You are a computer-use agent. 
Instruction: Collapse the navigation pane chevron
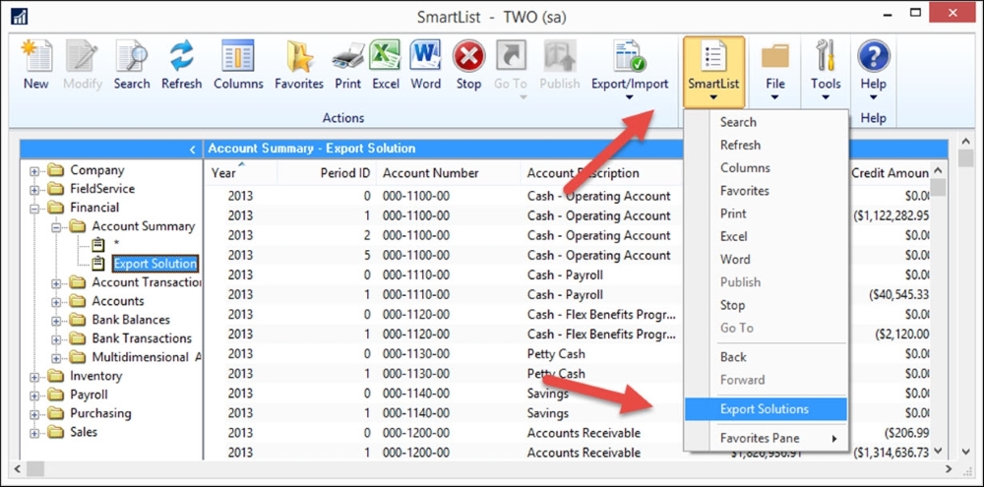pos(193,150)
